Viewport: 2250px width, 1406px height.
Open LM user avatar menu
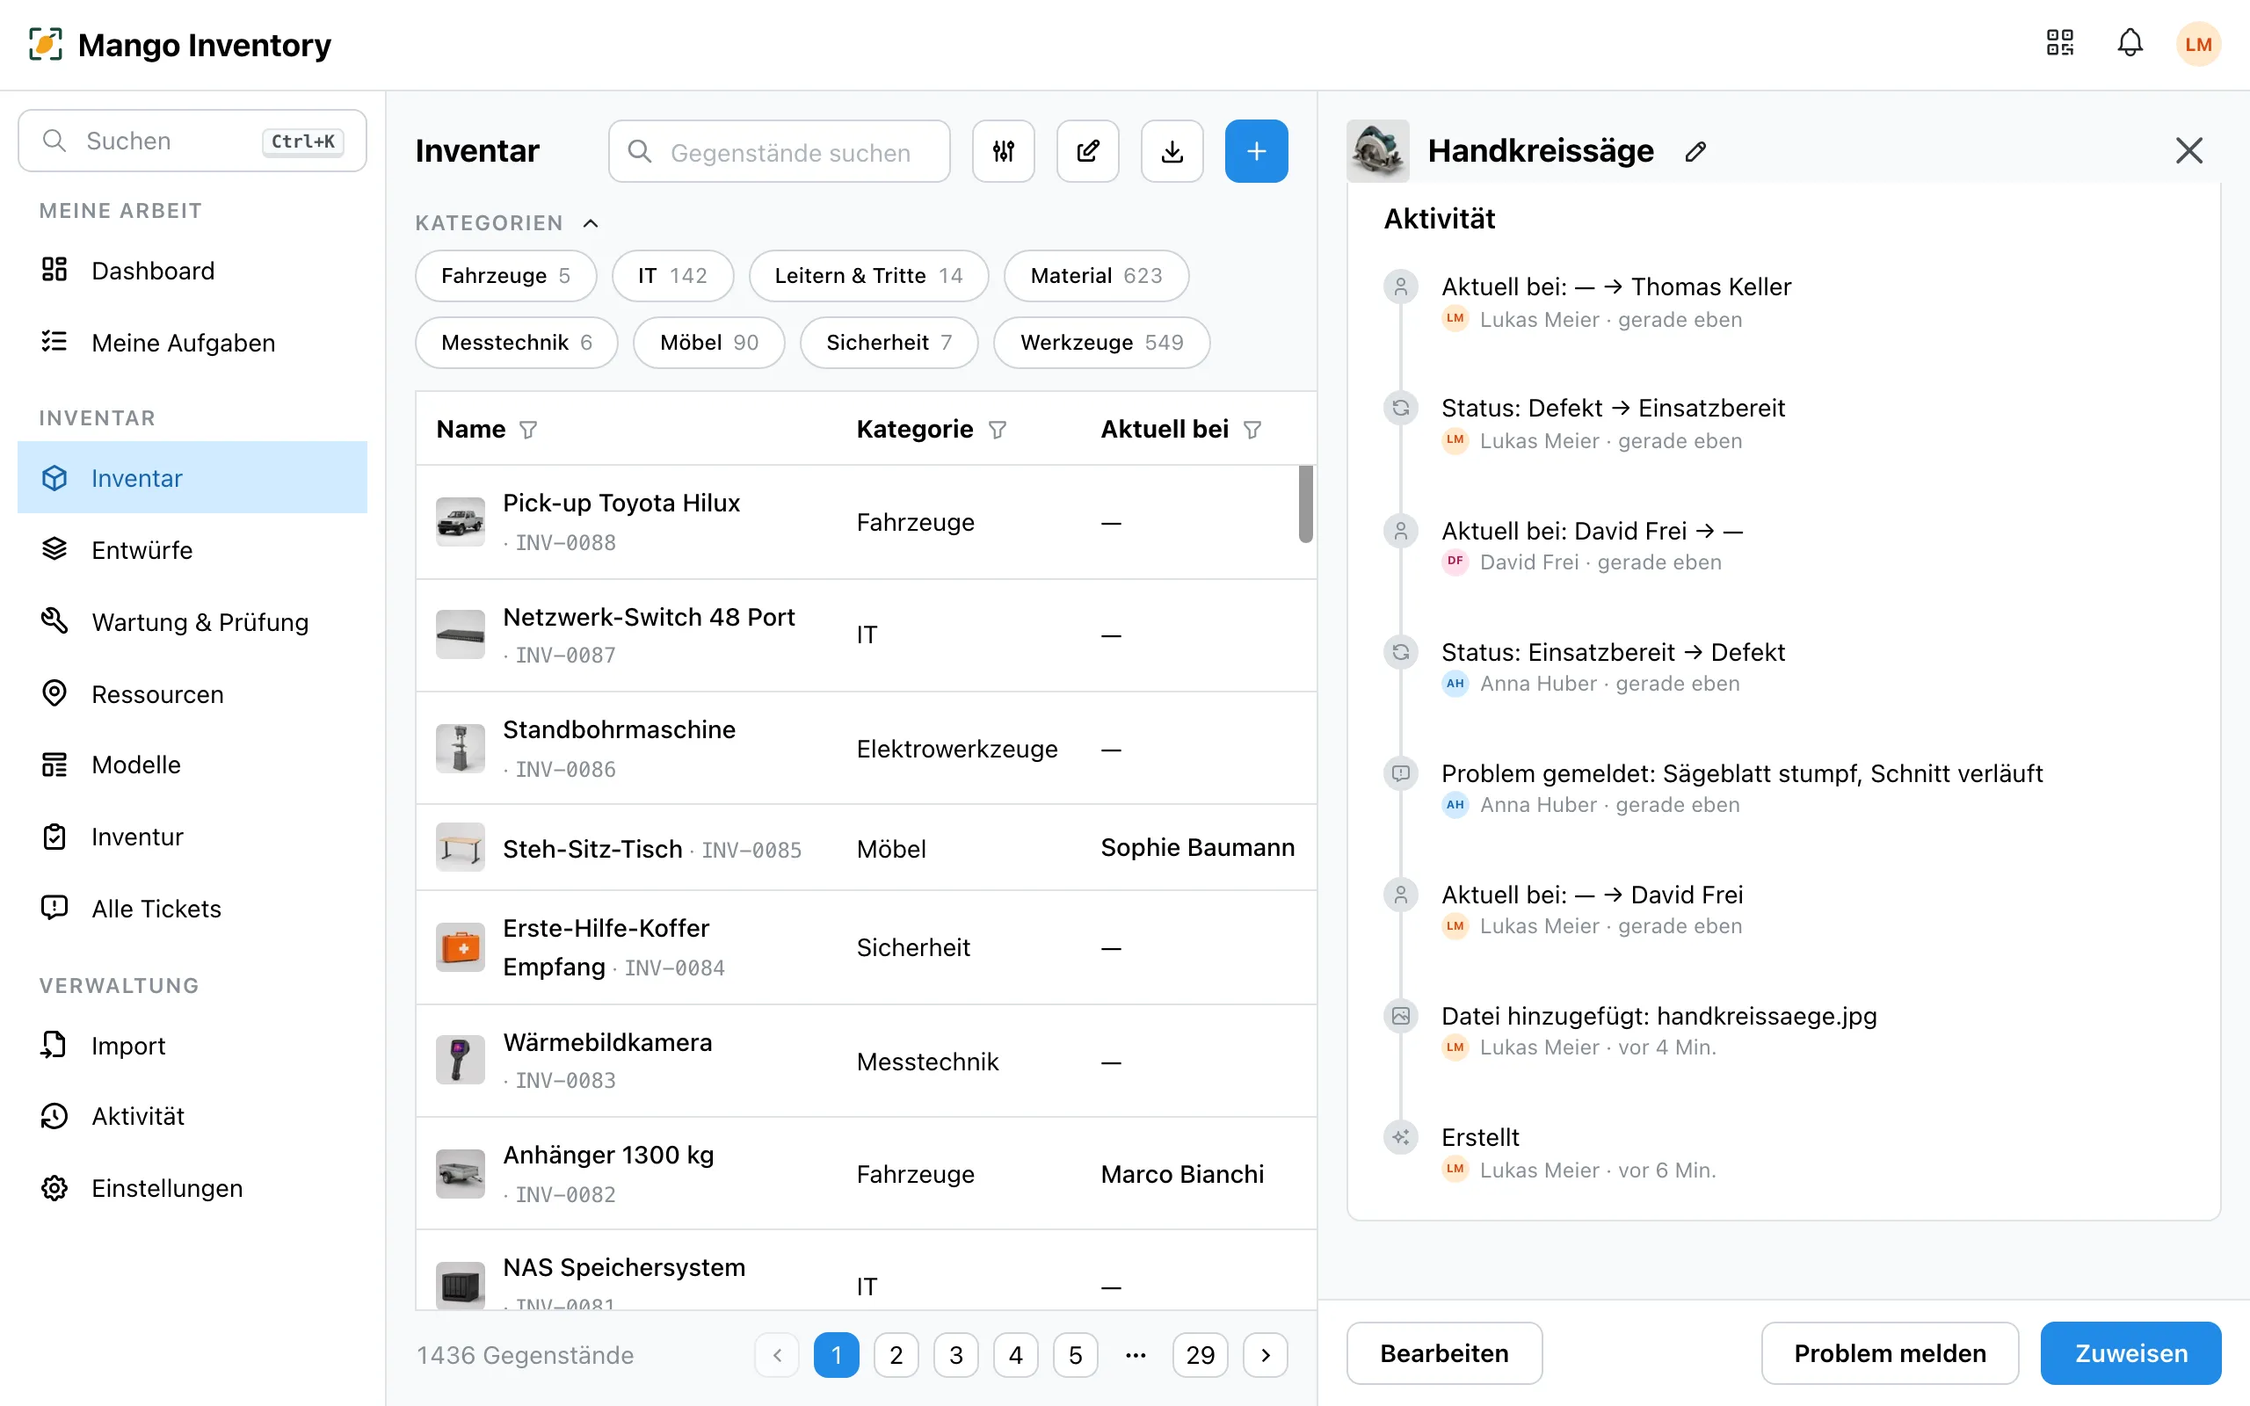click(2198, 44)
